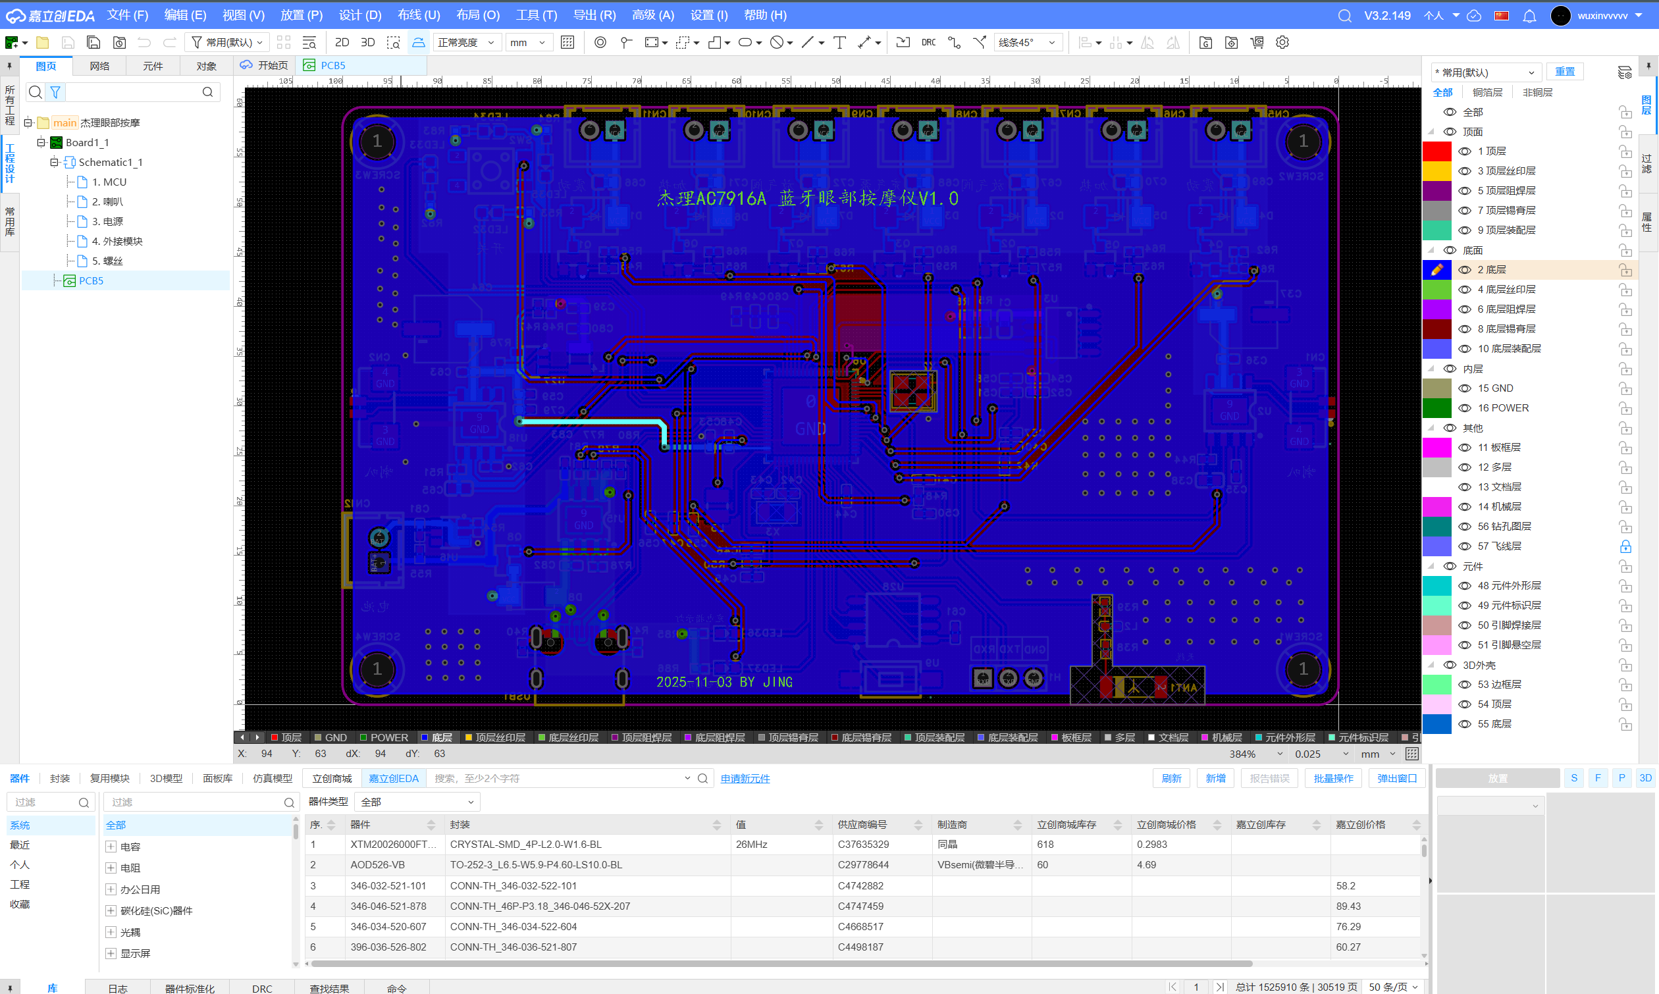Click the save all icon
Screen dimensions: 1659x994
(93, 42)
